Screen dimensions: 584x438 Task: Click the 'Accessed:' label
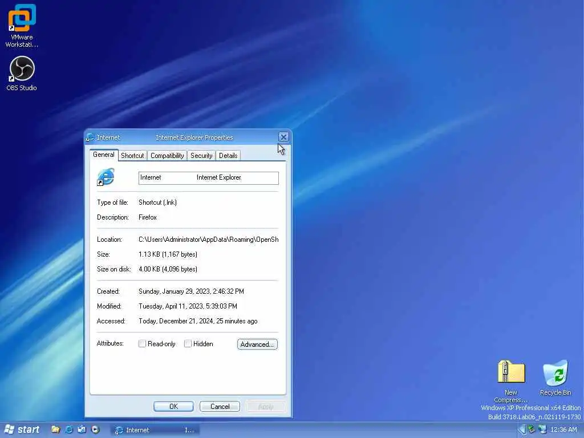(111, 321)
